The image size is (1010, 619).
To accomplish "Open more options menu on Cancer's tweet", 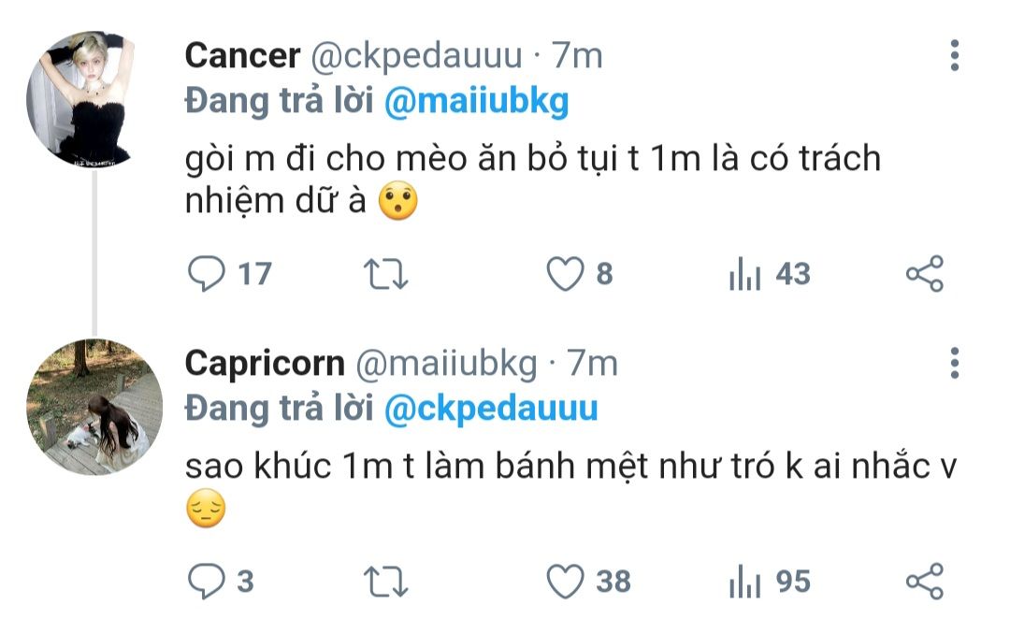I will (955, 55).
